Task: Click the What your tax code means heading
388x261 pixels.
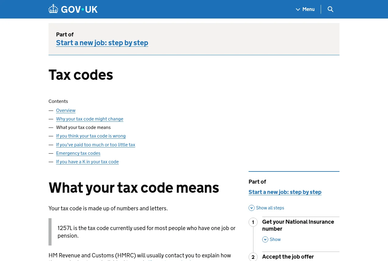Action: click(x=134, y=188)
